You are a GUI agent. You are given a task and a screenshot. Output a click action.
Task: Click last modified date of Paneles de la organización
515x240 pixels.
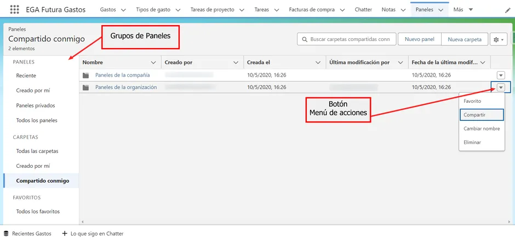tap(431, 87)
